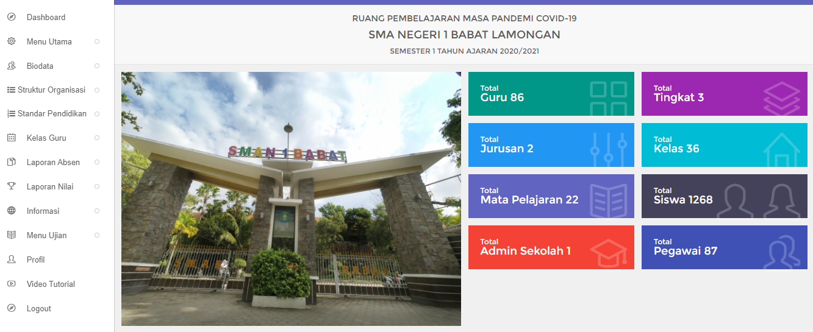813x332 pixels.
Task: Select the Standar Pendidikan label
Action: click(52, 114)
